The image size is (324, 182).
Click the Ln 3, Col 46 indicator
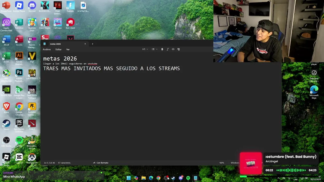point(49,163)
